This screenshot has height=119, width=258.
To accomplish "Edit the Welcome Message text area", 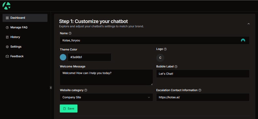I will (x=106, y=77).
